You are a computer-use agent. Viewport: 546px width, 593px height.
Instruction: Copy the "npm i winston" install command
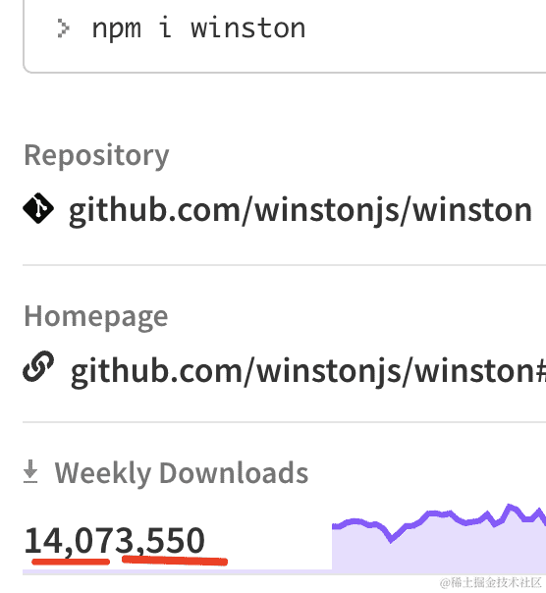point(198,28)
